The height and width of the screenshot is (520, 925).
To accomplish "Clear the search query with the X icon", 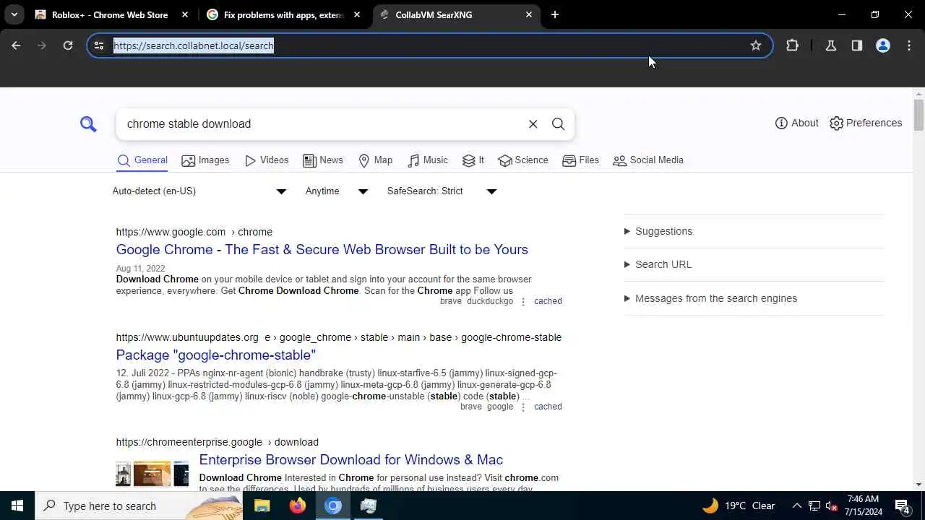I will click(533, 124).
